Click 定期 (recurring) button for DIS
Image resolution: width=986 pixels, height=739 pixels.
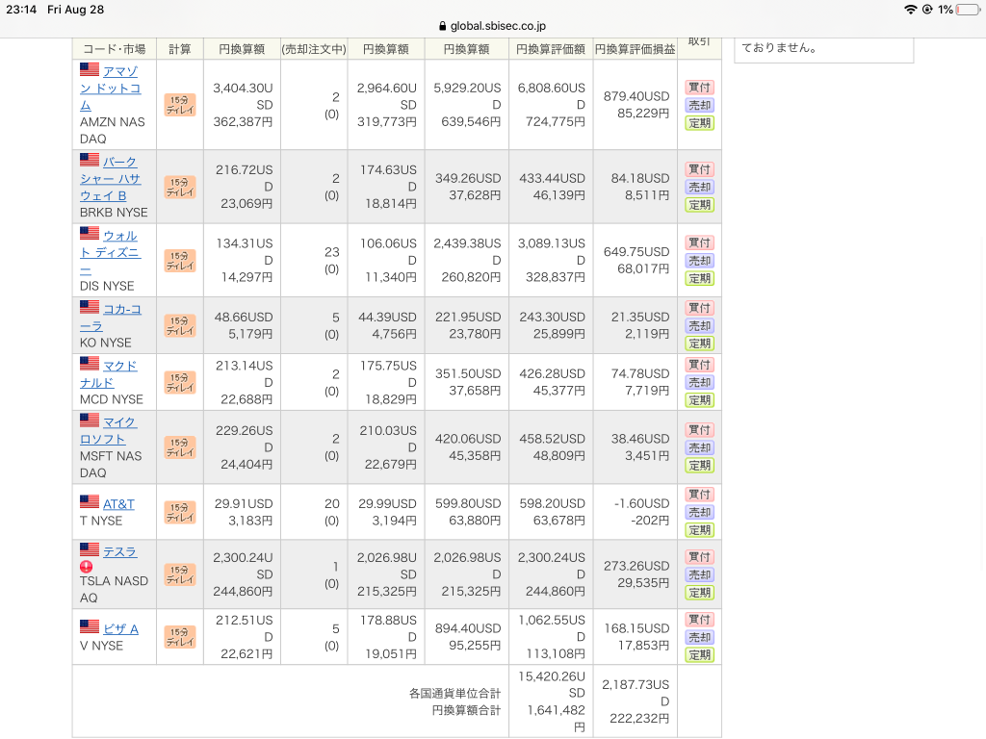pyautogui.click(x=699, y=278)
